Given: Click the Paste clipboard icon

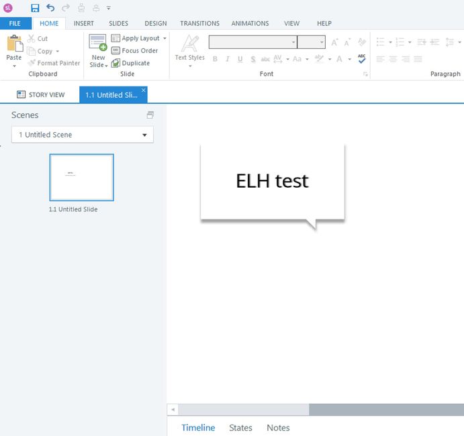Looking at the screenshot, I should 14,46.
